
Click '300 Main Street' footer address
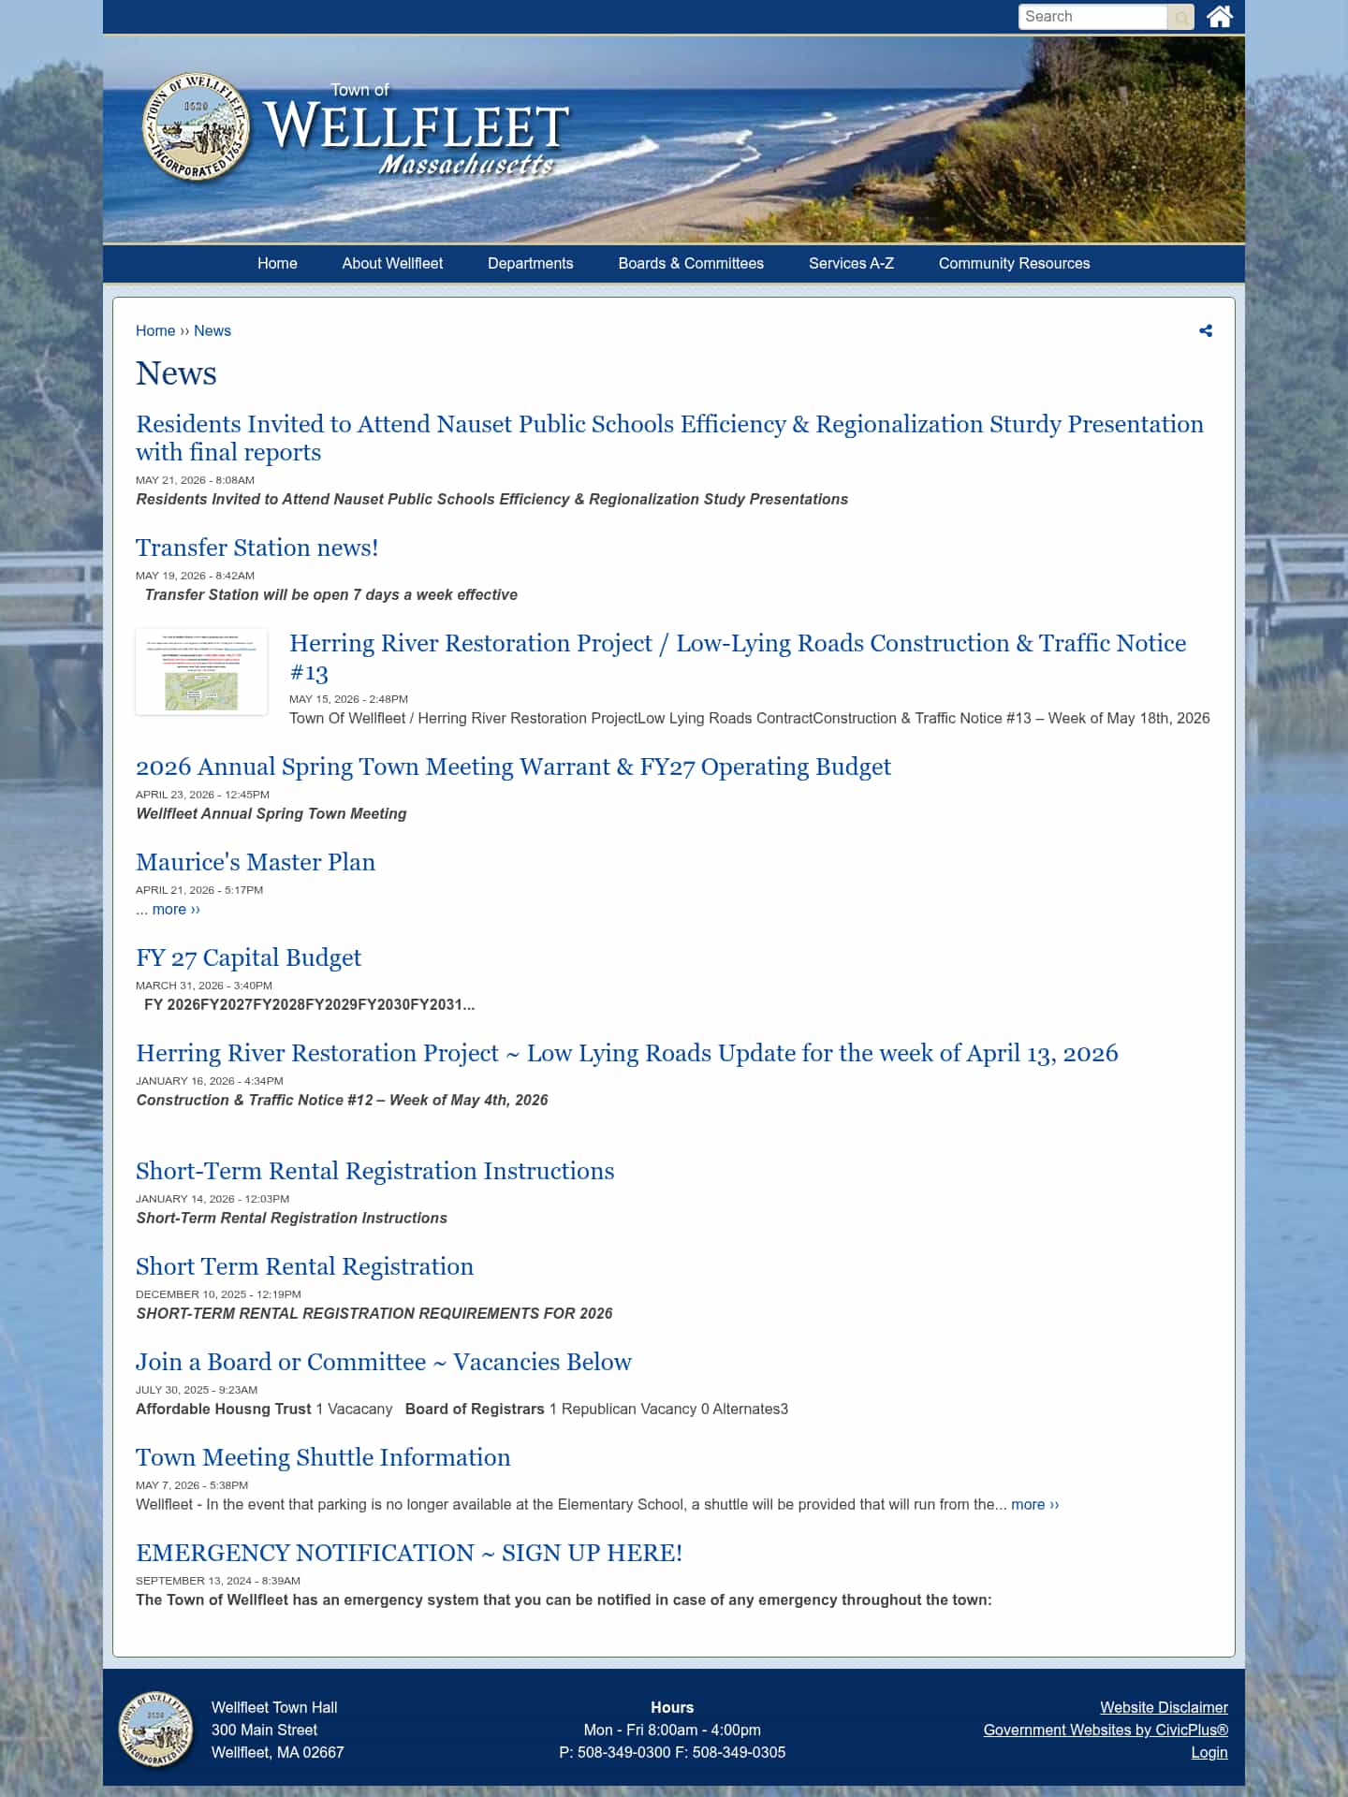(x=264, y=1730)
